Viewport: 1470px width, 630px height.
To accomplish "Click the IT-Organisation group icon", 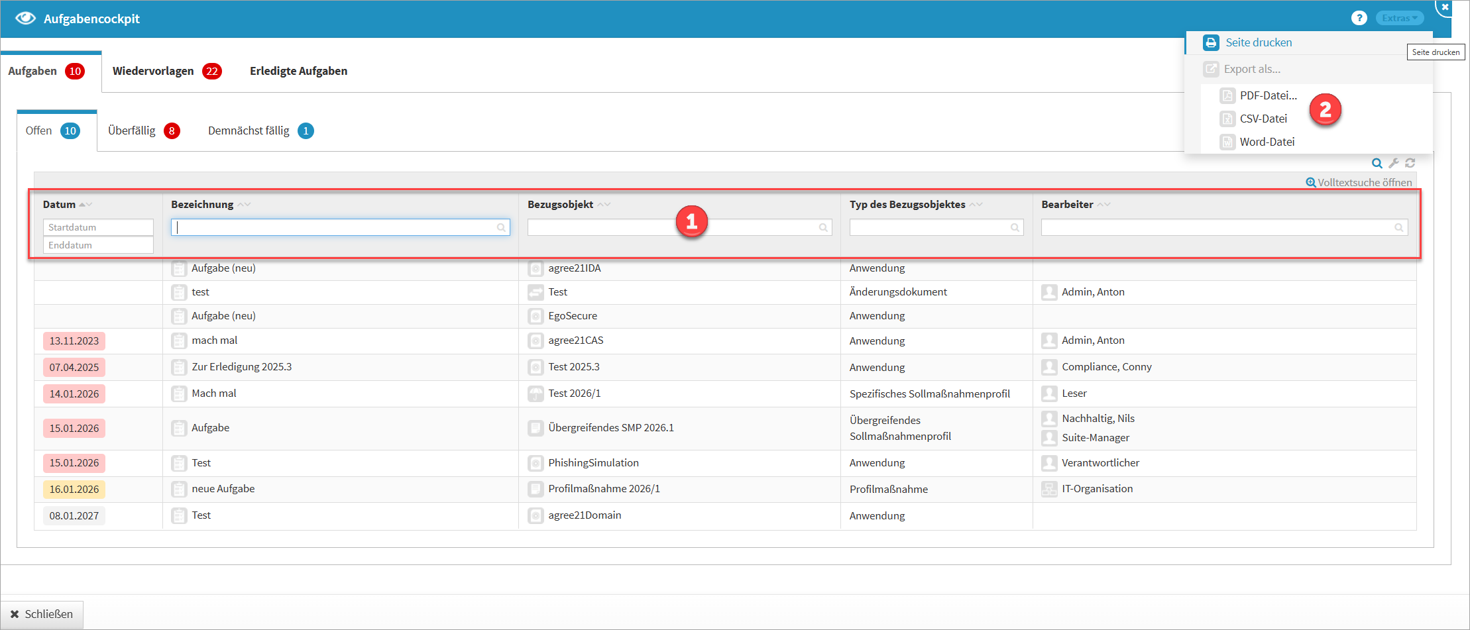I will 1049,489.
